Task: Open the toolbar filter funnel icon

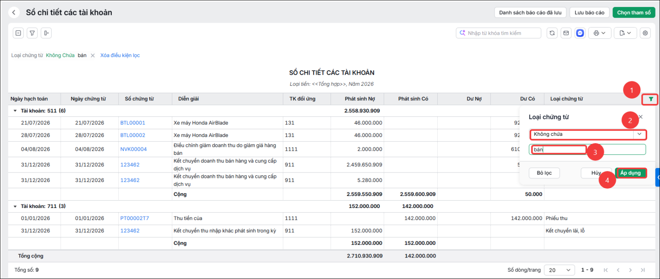Action: pyautogui.click(x=32, y=33)
